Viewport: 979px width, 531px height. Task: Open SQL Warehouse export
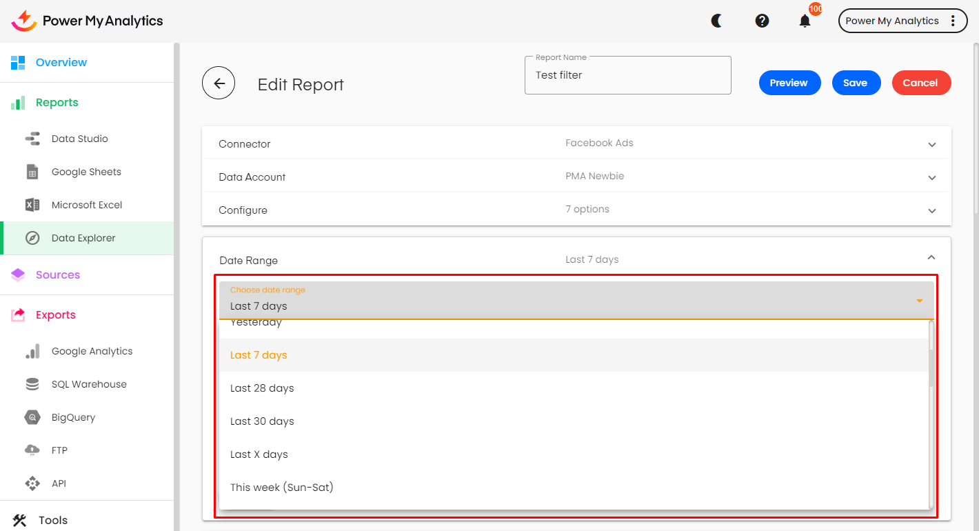point(89,384)
